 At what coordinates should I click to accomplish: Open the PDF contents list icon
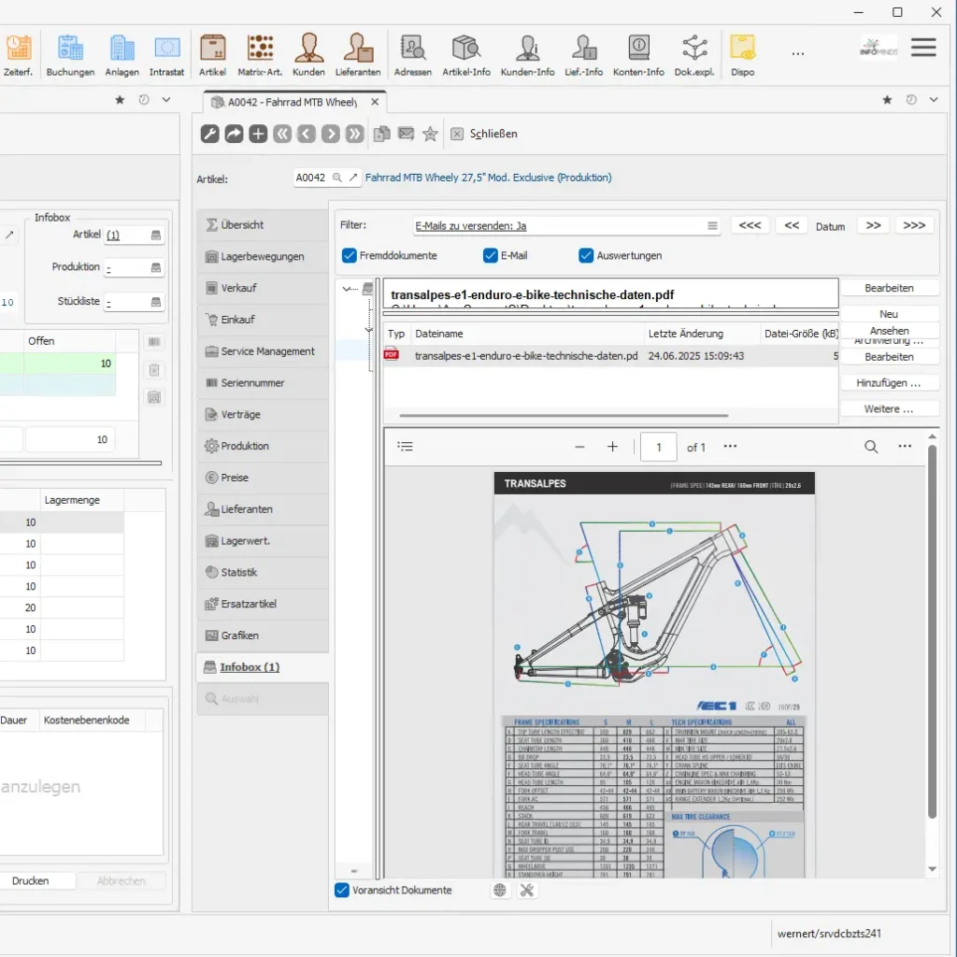point(405,447)
